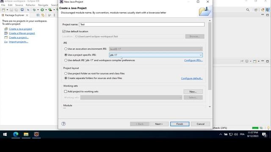Open the Edit menu in Eclipse
Screen dimensions: 271x152
(x=10, y=5)
